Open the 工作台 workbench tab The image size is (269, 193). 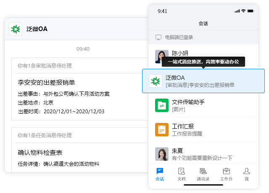[x=226, y=174]
